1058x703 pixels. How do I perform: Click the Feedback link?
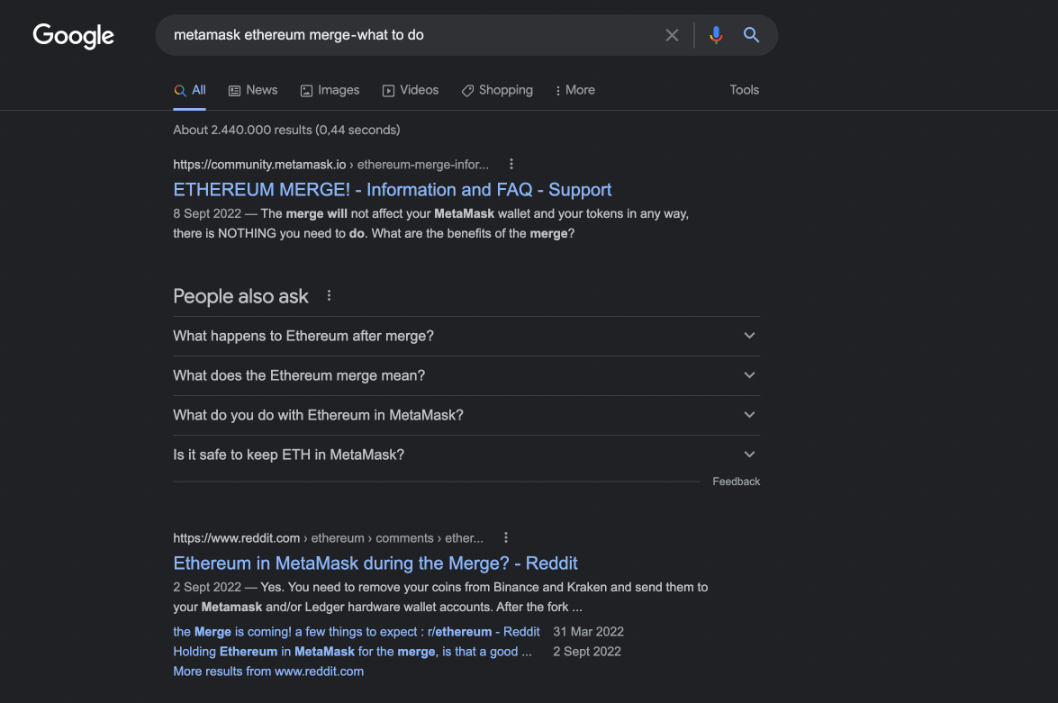[x=737, y=482]
